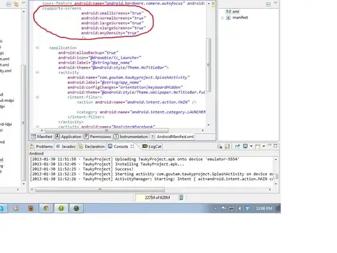
Task: Toggle console scroll lock
Action: click(x=227, y=147)
